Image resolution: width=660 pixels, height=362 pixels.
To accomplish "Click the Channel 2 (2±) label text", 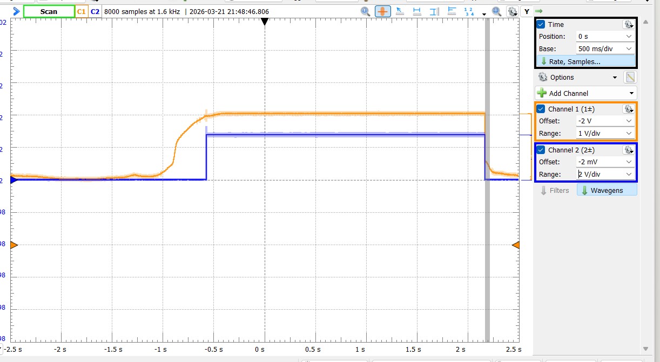I will pos(571,150).
